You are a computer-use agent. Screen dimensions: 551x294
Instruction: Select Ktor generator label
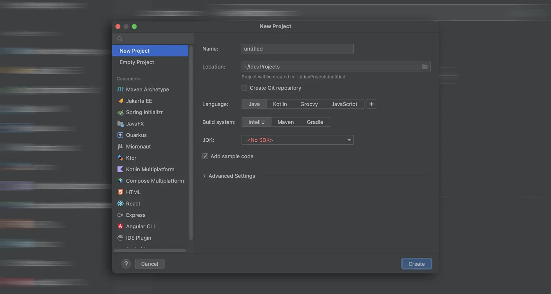click(x=131, y=158)
